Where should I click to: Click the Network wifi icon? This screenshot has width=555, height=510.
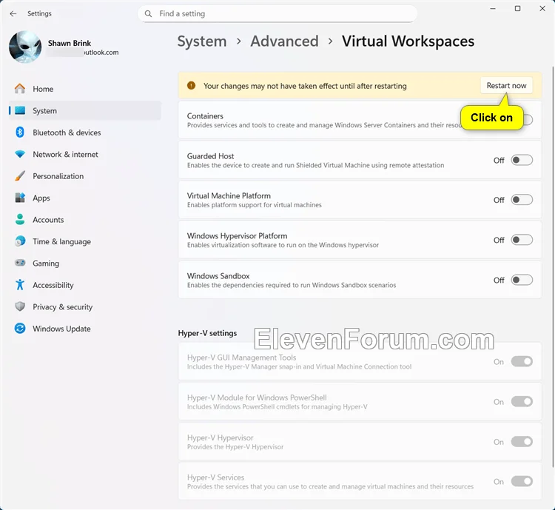tap(20, 154)
